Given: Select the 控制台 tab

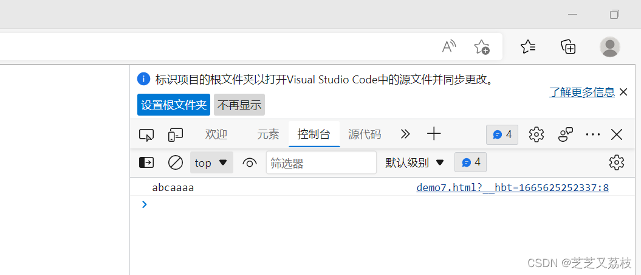Looking at the screenshot, I should click(314, 134).
